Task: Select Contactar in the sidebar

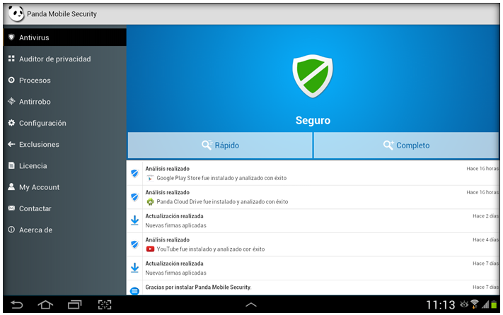Action: [x=65, y=209]
